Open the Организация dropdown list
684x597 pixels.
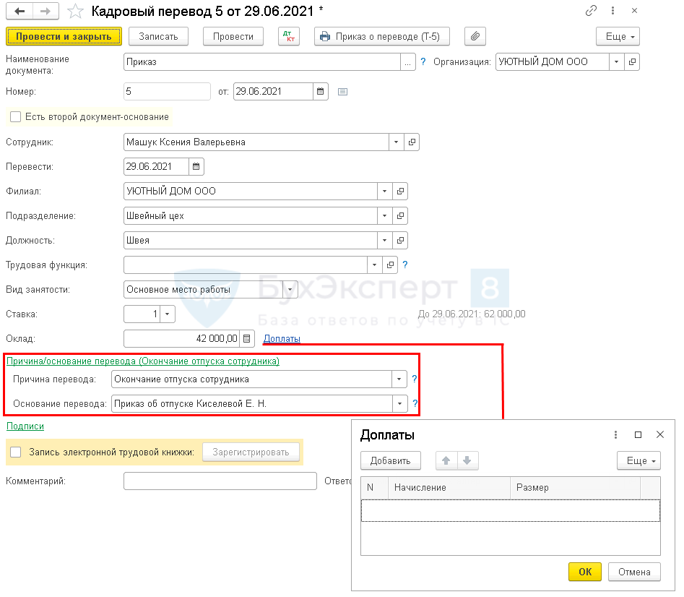tap(616, 62)
